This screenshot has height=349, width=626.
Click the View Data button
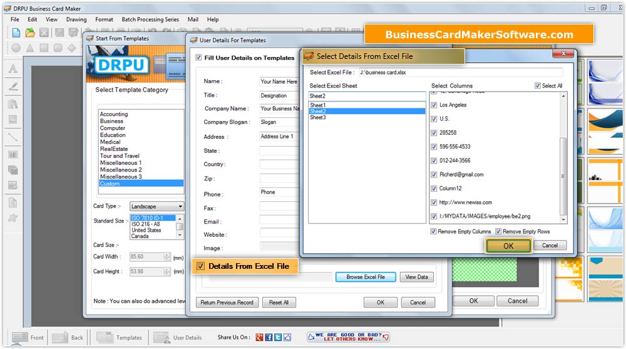coord(416,277)
